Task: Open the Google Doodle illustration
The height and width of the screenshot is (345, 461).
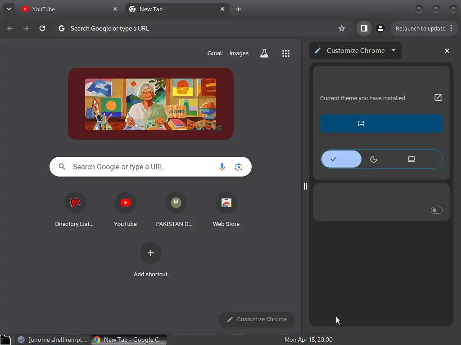Action: (x=151, y=104)
